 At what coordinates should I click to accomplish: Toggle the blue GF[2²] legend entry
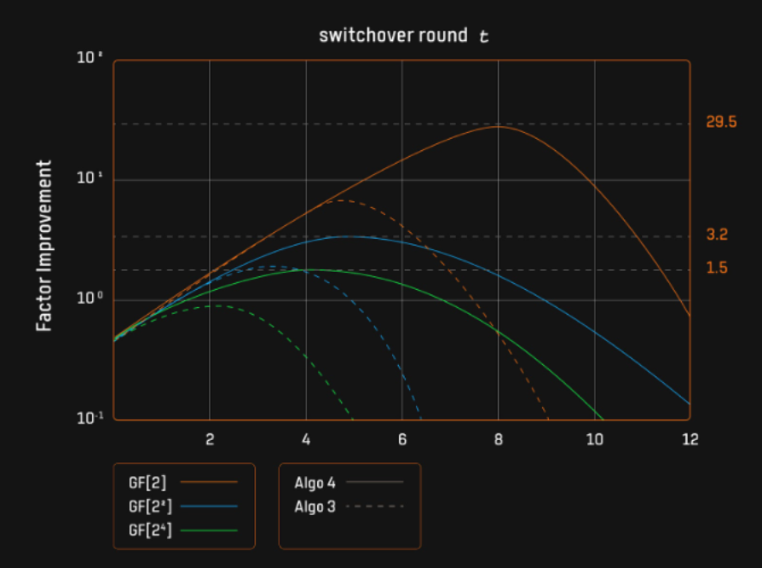146,507
